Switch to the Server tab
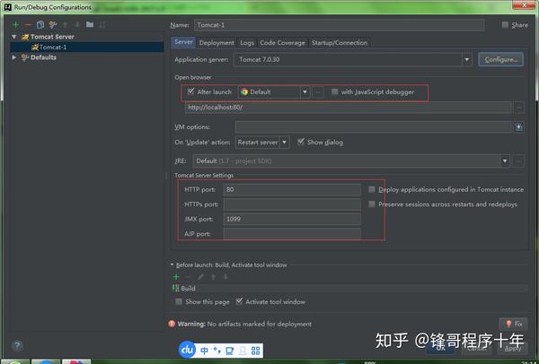Viewport: 539px width, 364px height. click(x=183, y=42)
